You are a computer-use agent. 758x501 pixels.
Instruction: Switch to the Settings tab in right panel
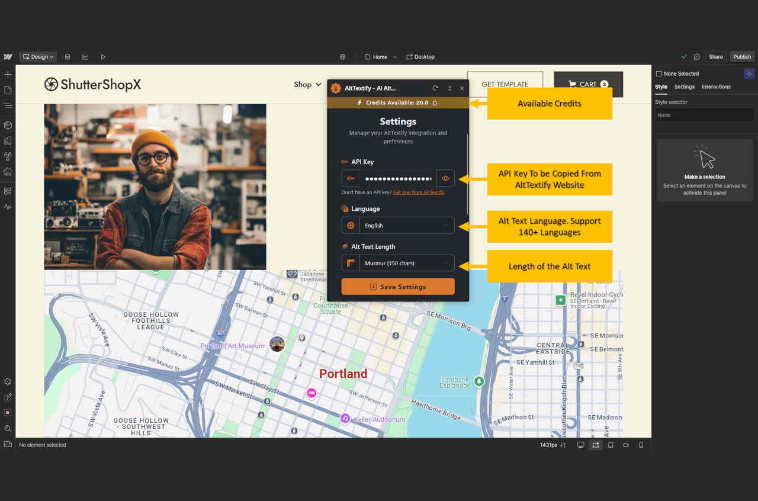click(685, 87)
